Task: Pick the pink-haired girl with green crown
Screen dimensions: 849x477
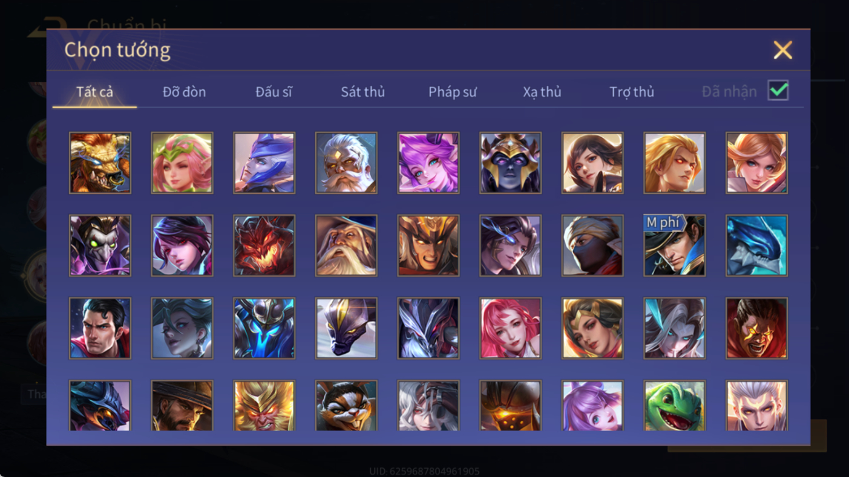Action: (x=182, y=163)
